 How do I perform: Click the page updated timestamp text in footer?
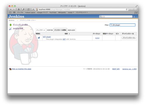click(96, 69)
